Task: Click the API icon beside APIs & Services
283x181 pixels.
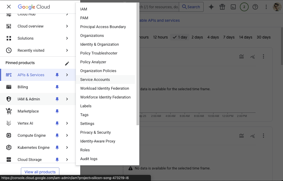Action: (9, 75)
